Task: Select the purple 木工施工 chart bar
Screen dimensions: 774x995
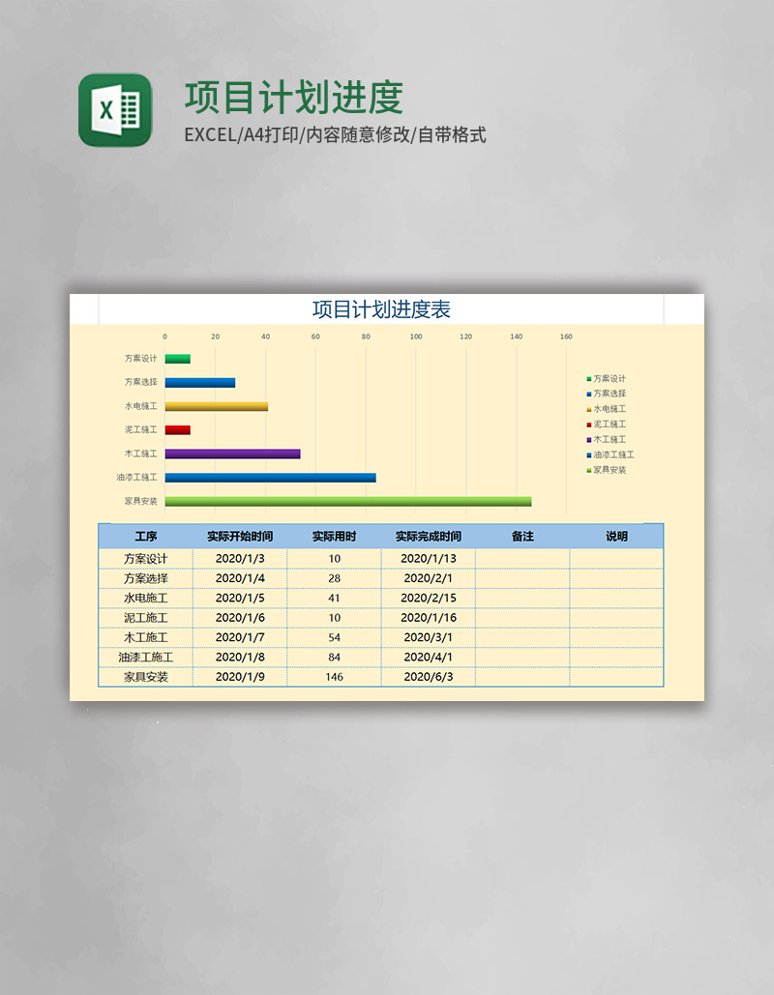Action: pos(231,452)
